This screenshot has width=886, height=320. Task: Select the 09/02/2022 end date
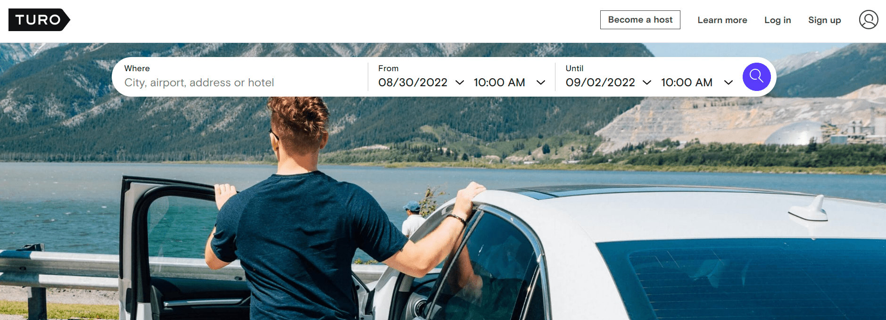click(600, 82)
